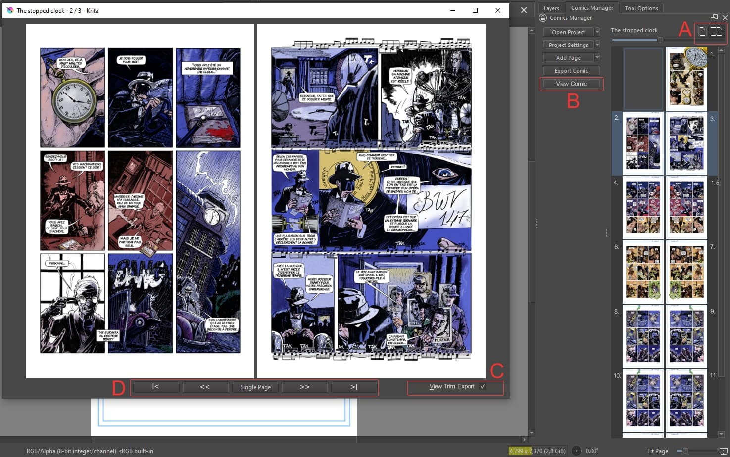
Task: Select the page 2 thumbnail
Action: (643, 143)
